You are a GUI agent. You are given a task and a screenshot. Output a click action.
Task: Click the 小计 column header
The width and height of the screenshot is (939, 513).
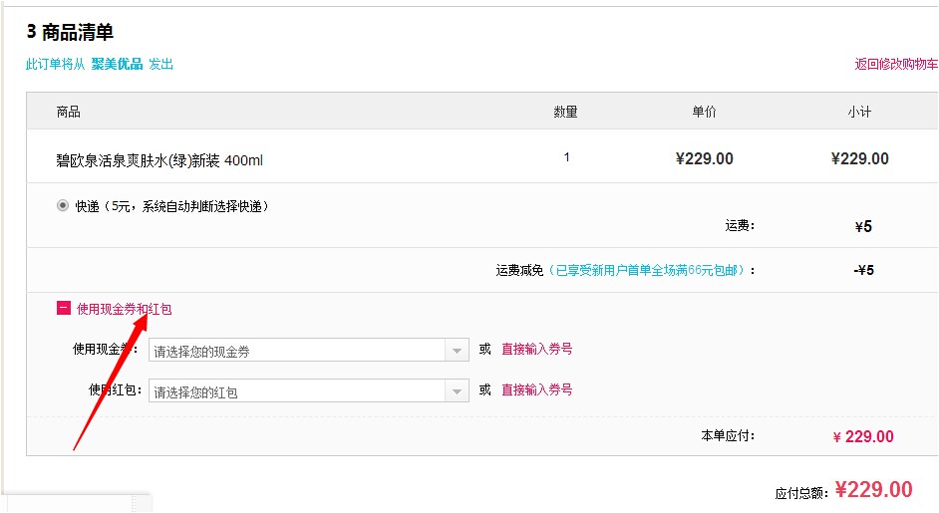point(859,112)
